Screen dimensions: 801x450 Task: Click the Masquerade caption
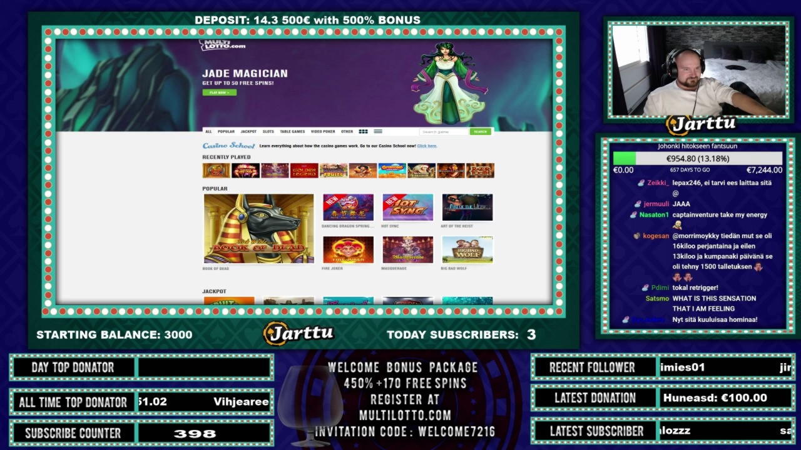[x=394, y=269]
